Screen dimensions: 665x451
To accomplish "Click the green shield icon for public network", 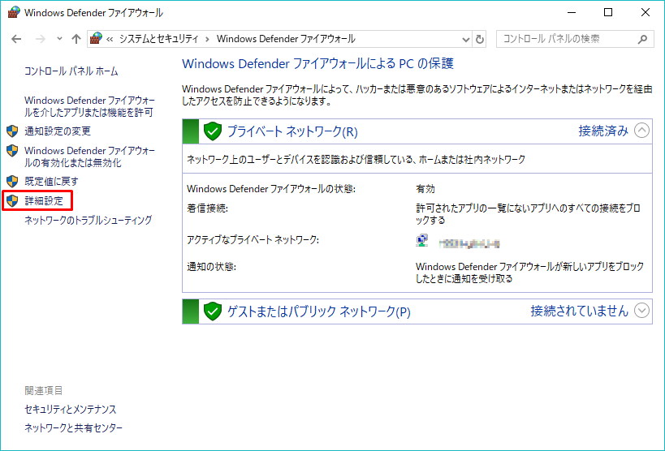I will click(213, 311).
